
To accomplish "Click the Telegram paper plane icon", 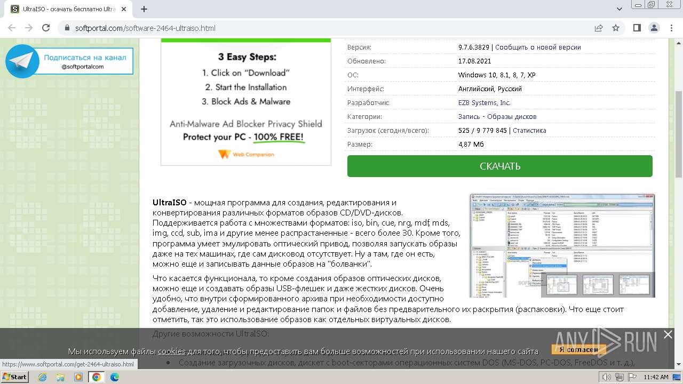I will click(22, 61).
